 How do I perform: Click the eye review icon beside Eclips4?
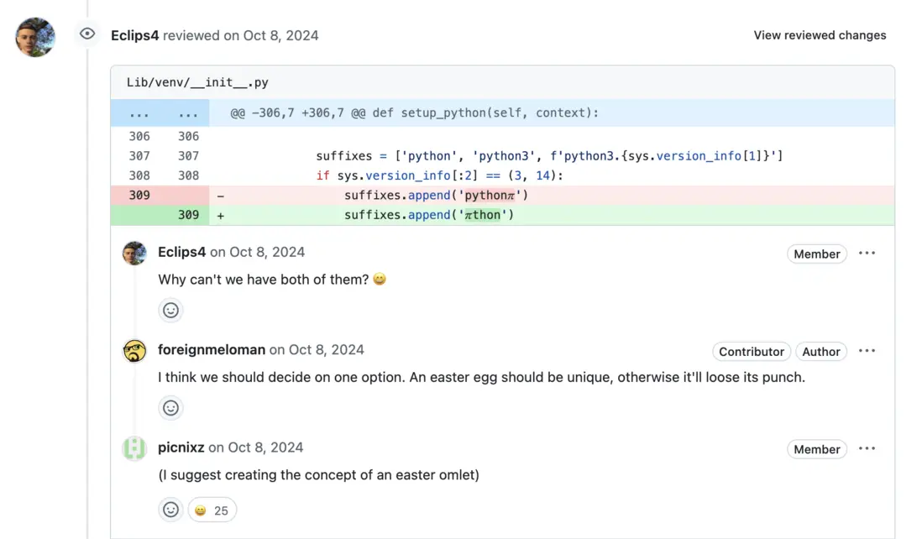click(86, 34)
